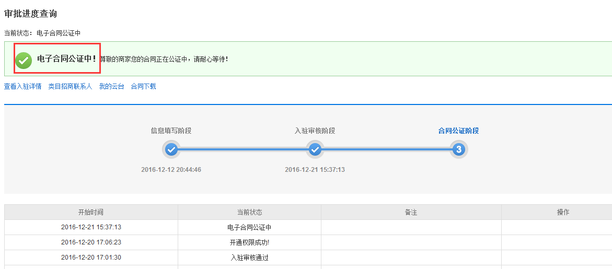This screenshot has height=269, width=612.
Task: Click the completed step two checkmark circle
Action: coord(315,149)
